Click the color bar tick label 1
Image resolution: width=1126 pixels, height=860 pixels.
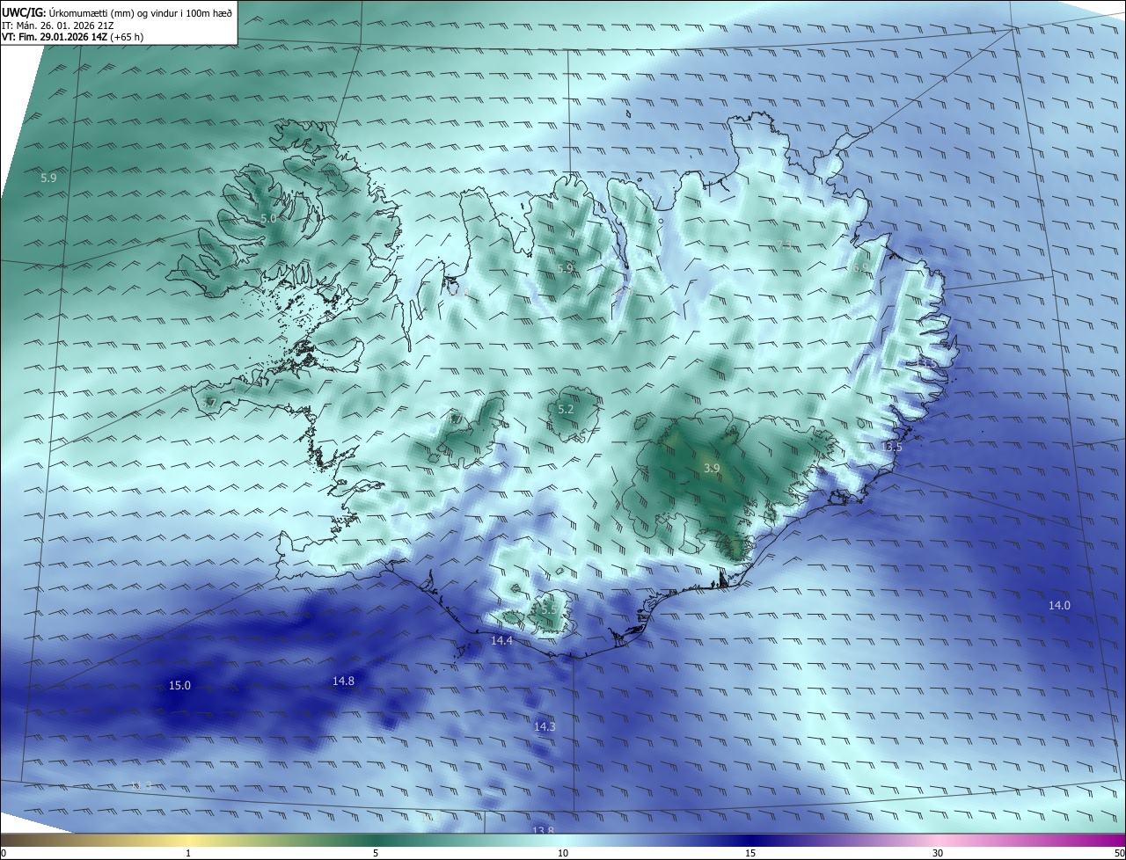188,853
